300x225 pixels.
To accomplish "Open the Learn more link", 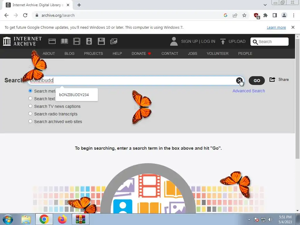I will [276, 27].
